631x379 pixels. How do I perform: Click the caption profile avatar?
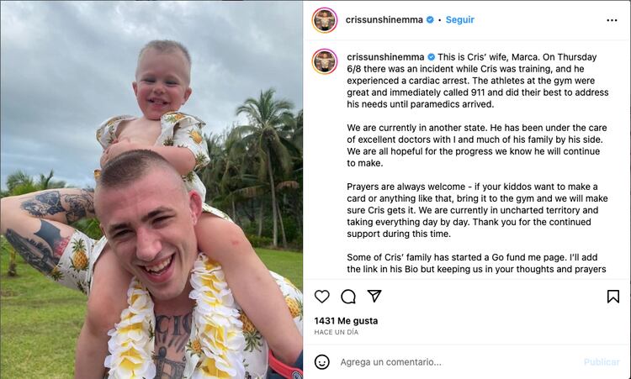(x=325, y=61)
